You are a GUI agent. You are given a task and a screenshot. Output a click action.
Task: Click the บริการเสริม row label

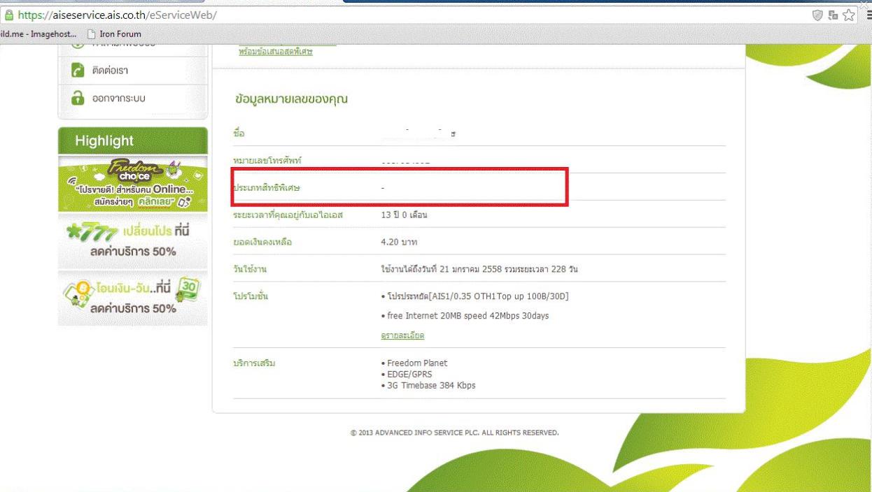[x=254, y=363]
